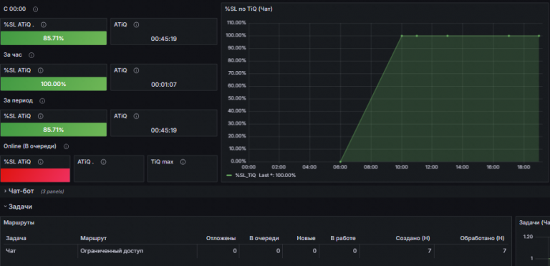Click the 12:00 x-axis label on chart
The width and height of the screenshot is (550, 266).
coord(431,167)
